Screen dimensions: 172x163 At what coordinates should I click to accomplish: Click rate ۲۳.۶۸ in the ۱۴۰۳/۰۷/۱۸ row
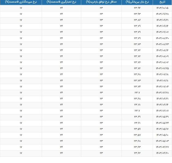[x=137, y=74]
